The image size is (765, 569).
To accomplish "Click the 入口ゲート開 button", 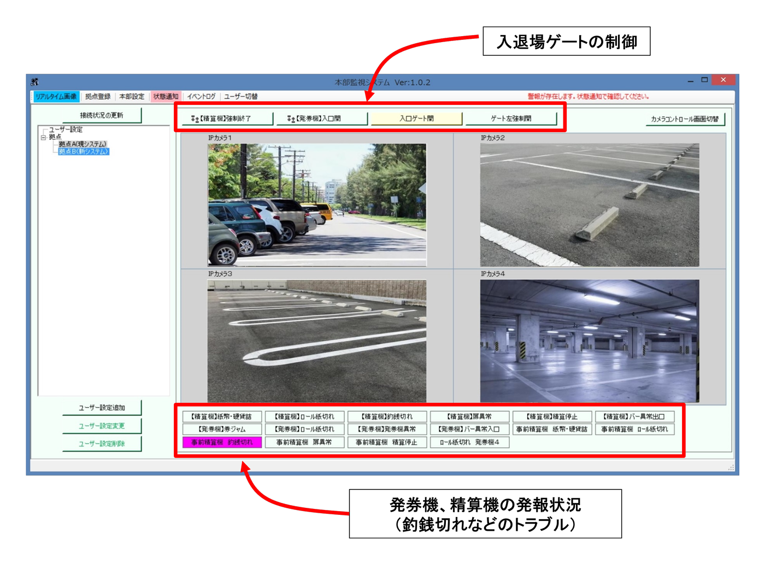I will 416,119.
